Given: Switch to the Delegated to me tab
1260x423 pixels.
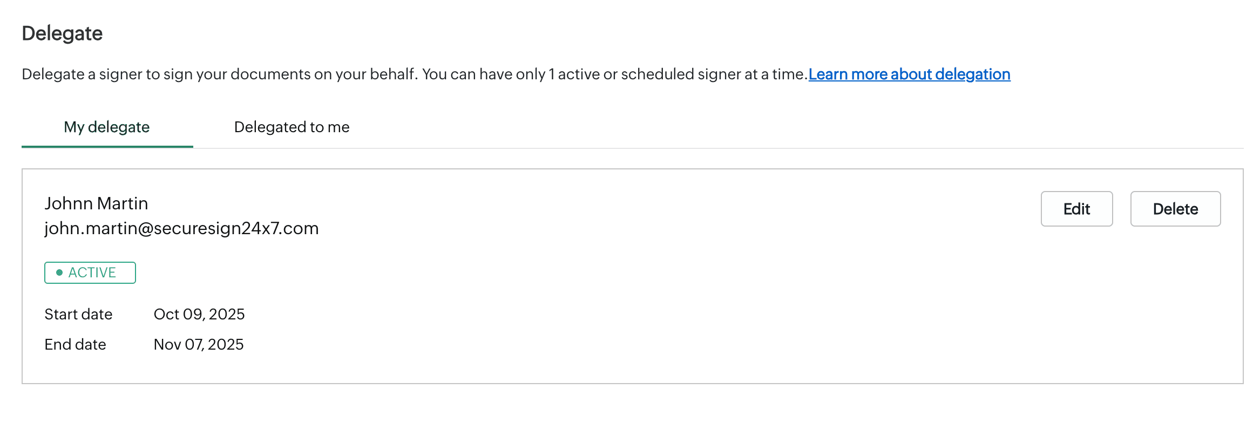Looking at the screenshot, I should 292,127.
